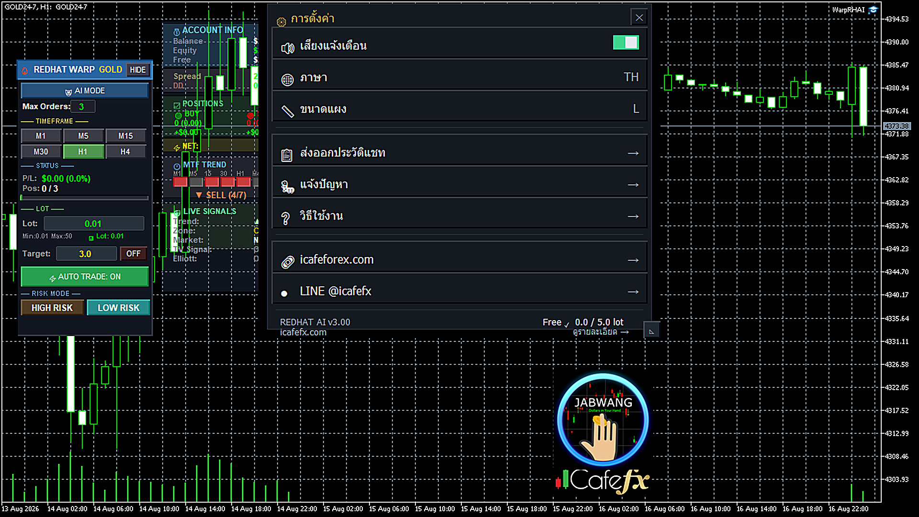Screen dimensions: 919x517
Task: Click the Max Orders input field
Action: (x=83, y=106)
